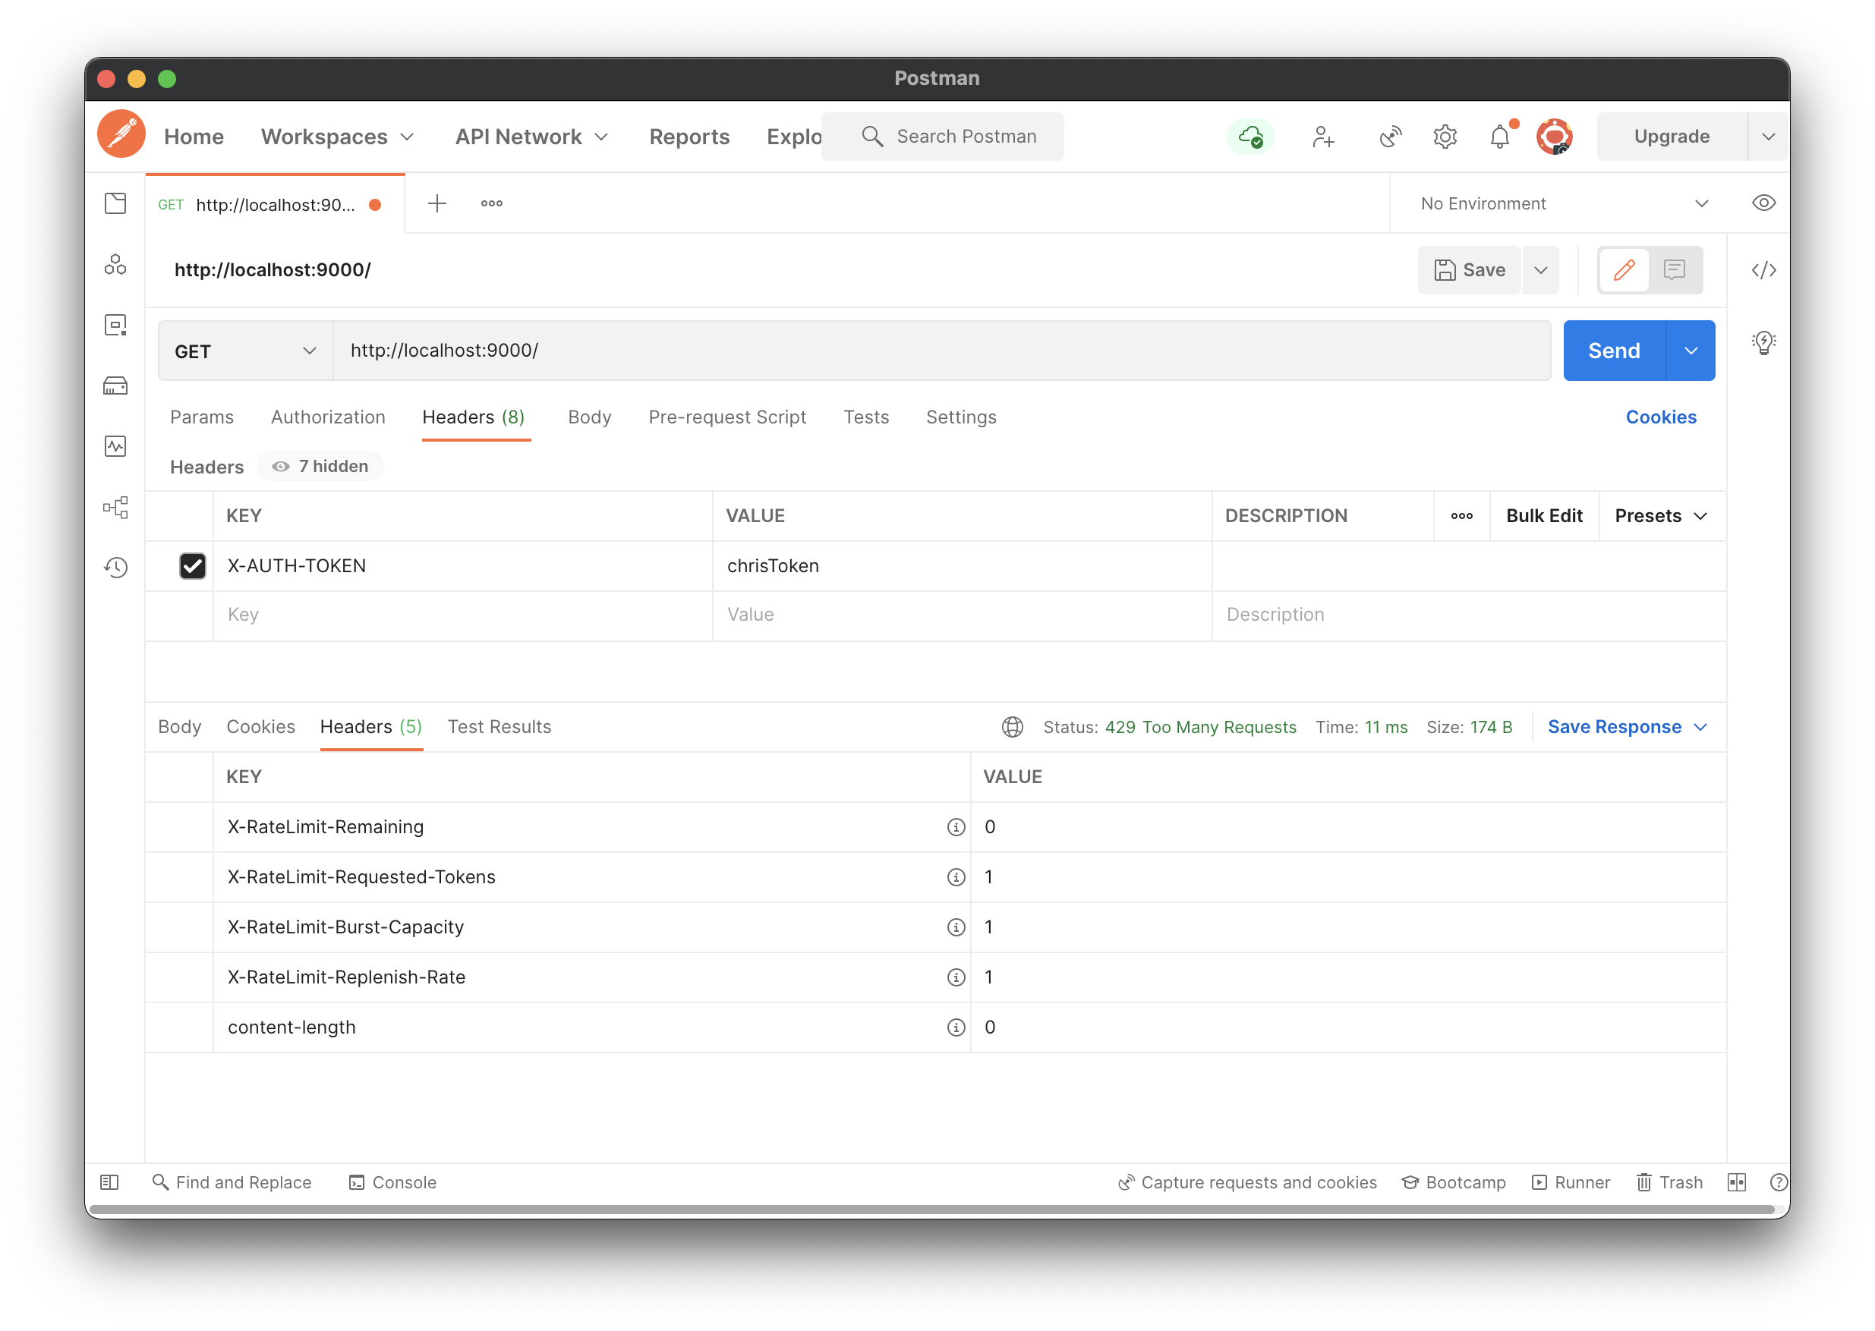
Task: Open the APIs sidebar icon
Action: [x=115, y=264]
